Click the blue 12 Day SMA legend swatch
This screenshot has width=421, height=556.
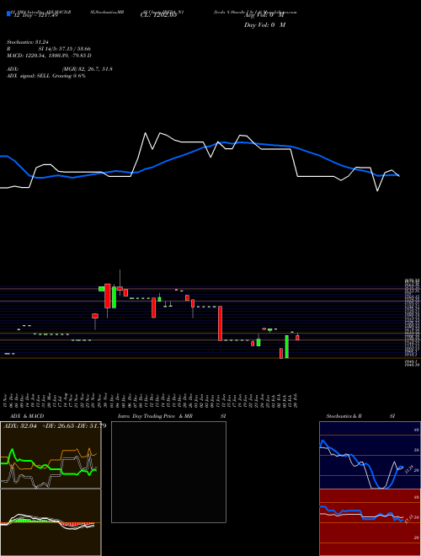[8, 13]
